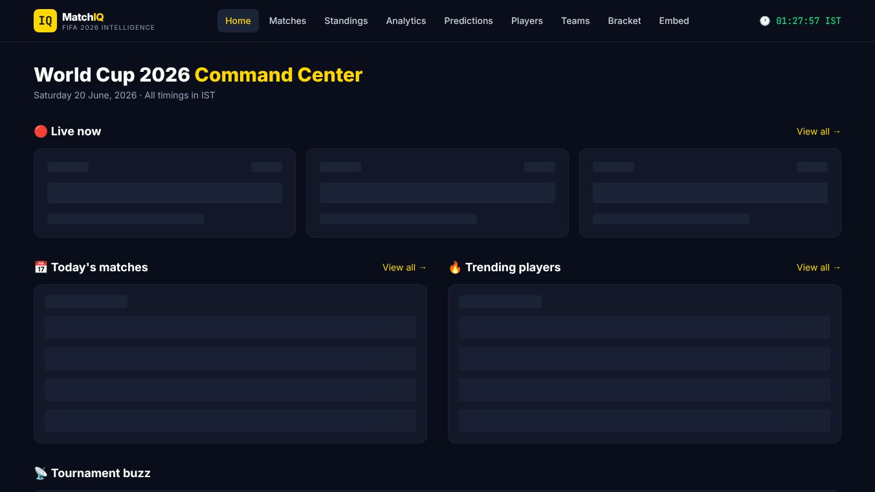Click the red live dot icon

click(41, 131)
